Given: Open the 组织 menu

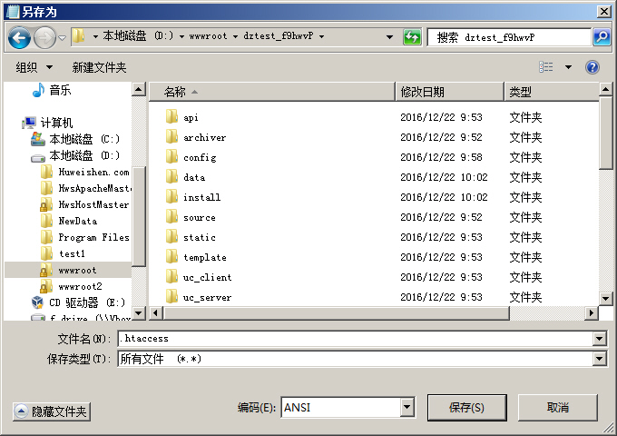Looking at the screenshot, I should [x=34, y=67].
